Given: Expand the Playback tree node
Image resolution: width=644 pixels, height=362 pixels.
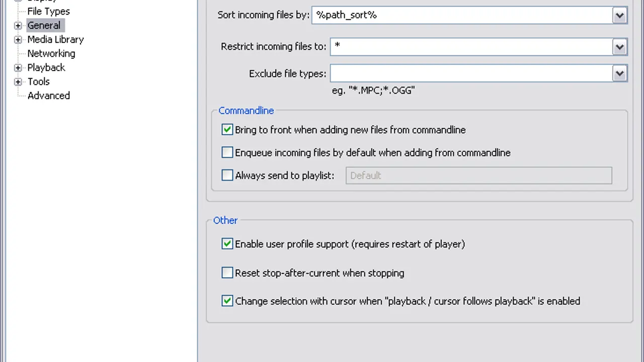Looking at the screenshot, I should click(x=18, y=68).
